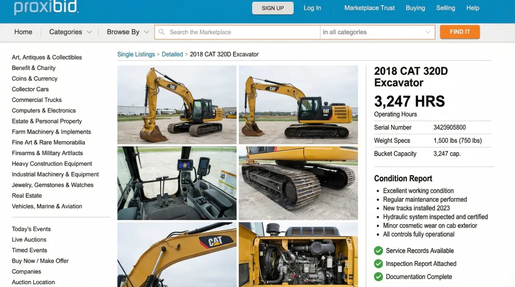Open Single Listings breadcrumb link
This screenshot has height=287, width=515.
(136, 54)
